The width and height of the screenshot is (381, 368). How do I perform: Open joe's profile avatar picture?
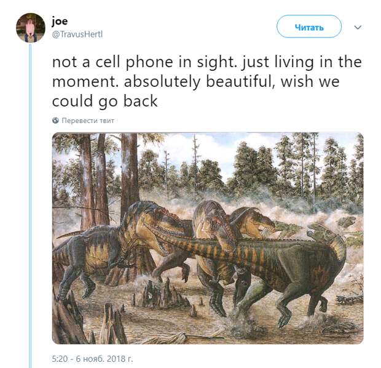pos(30,28)
